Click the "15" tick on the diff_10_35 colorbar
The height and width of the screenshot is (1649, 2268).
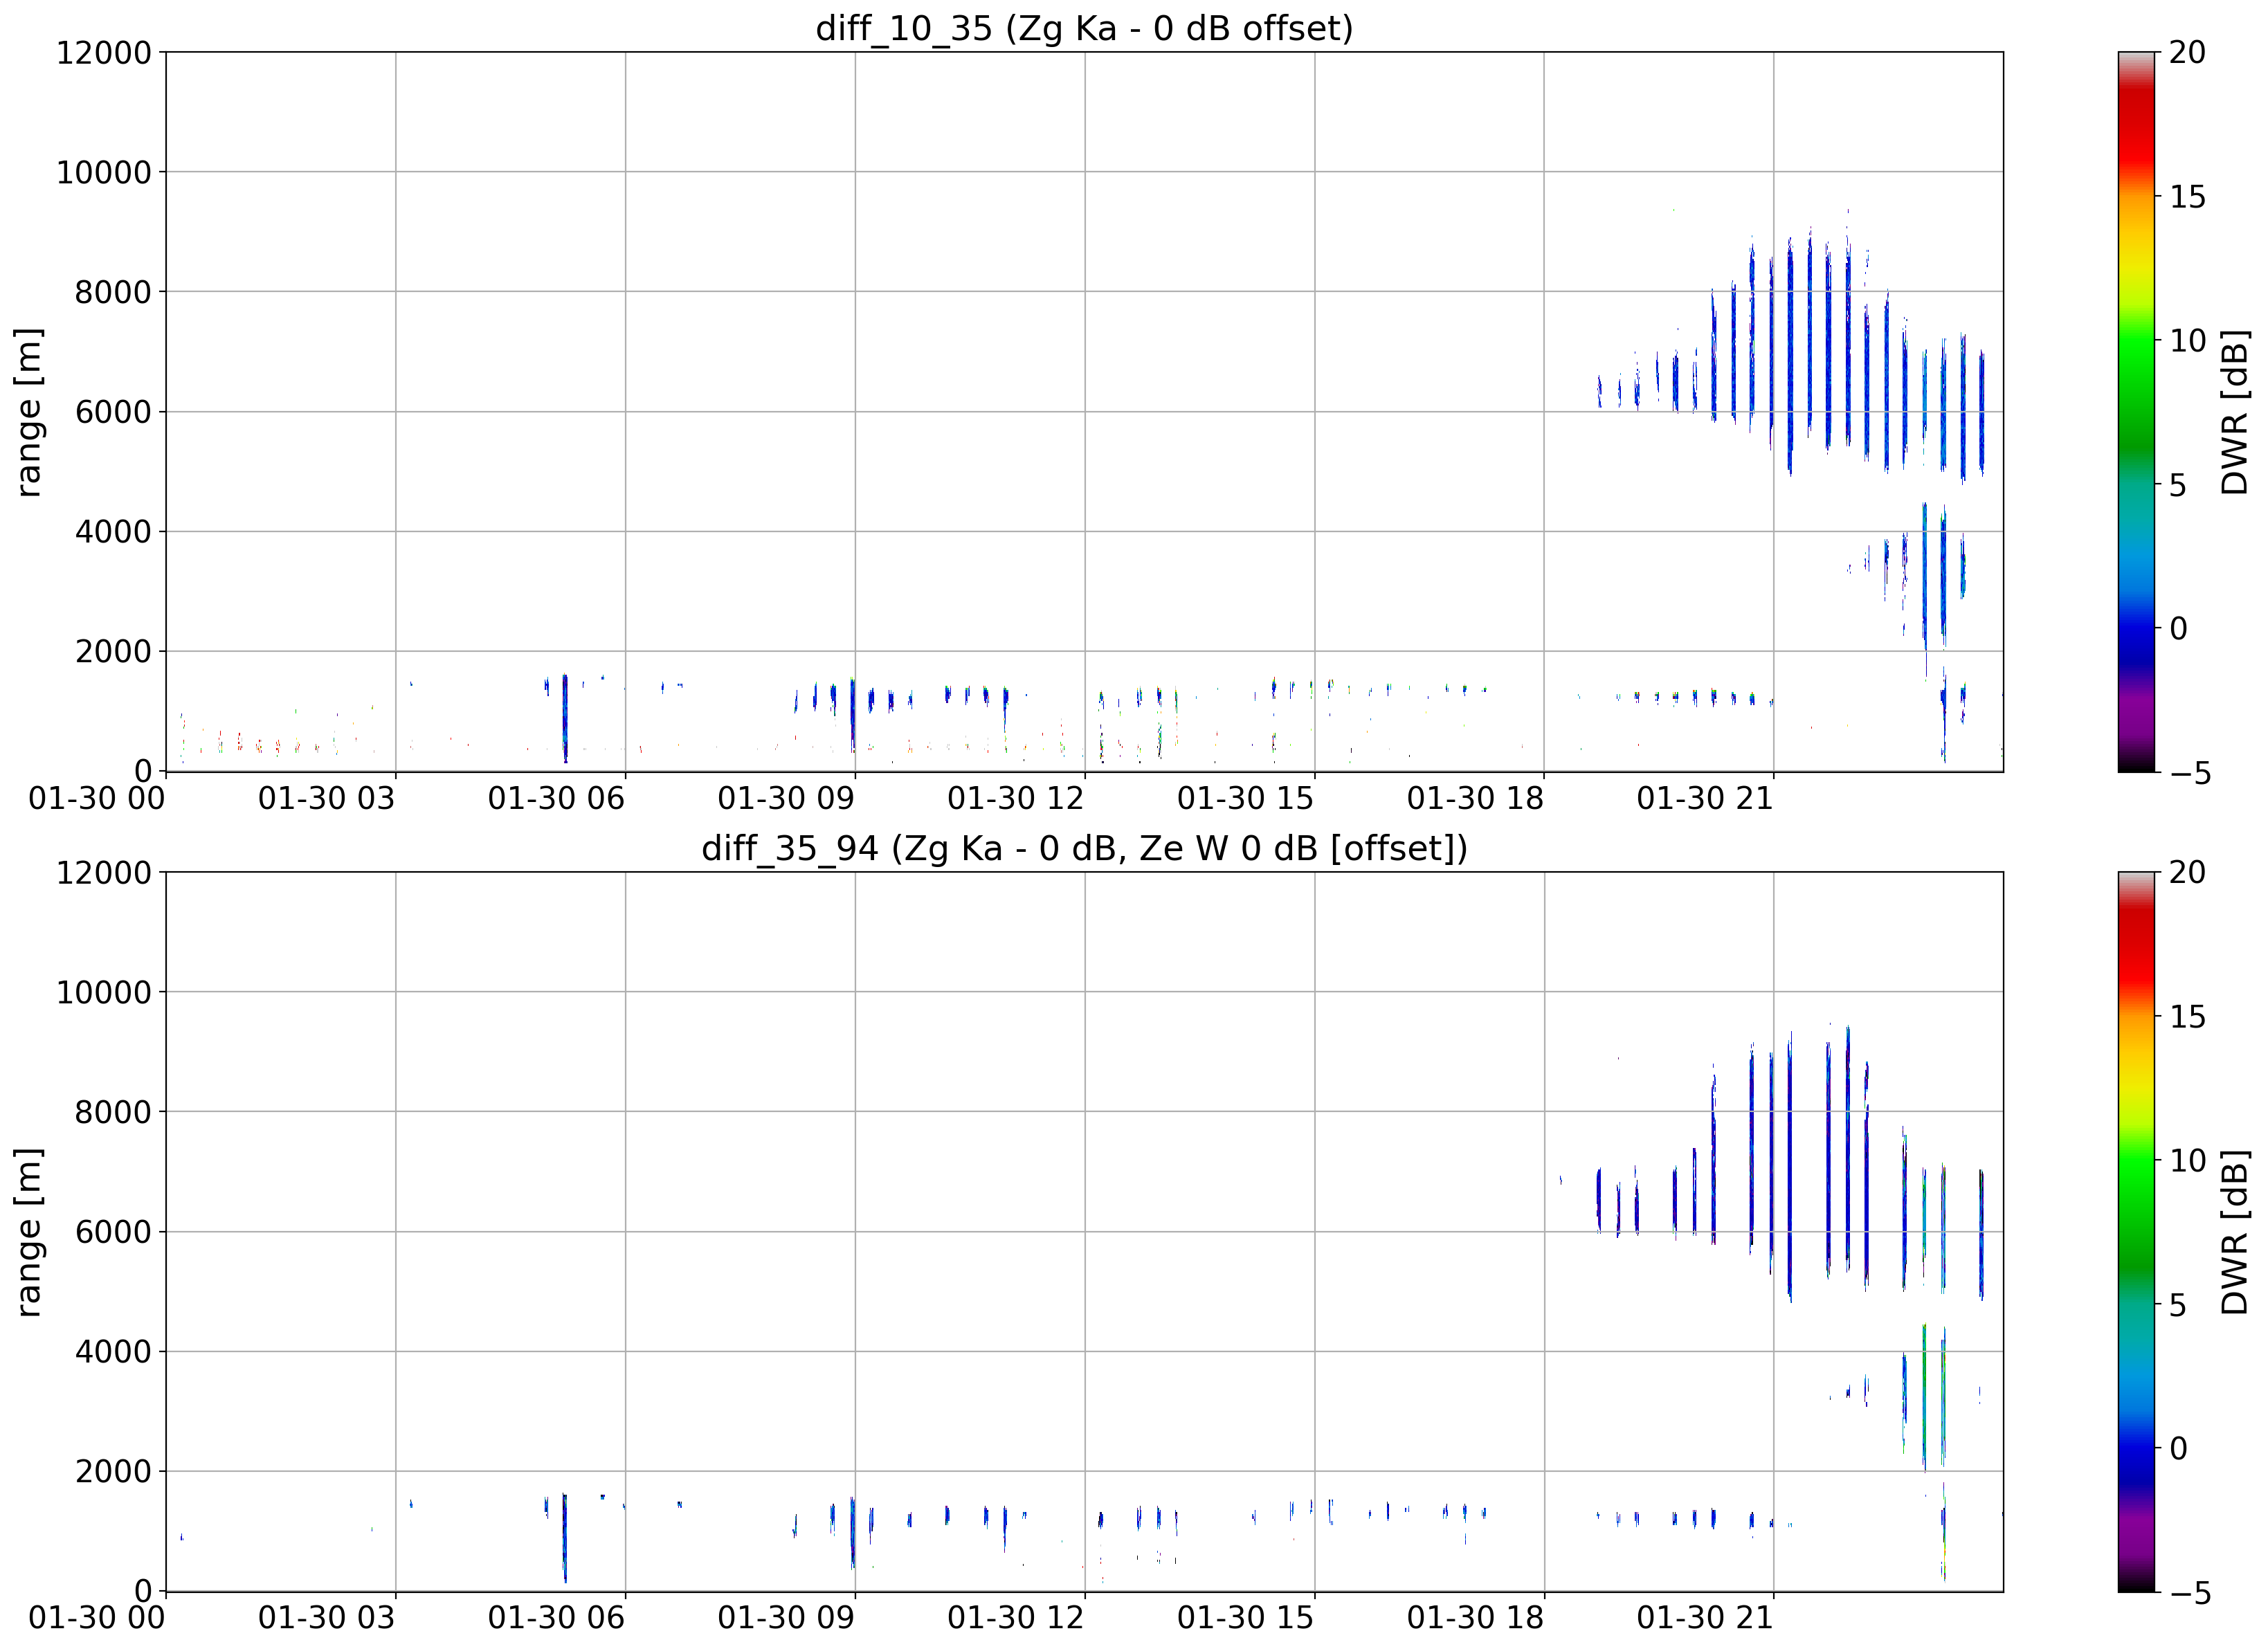[2188, 197]
